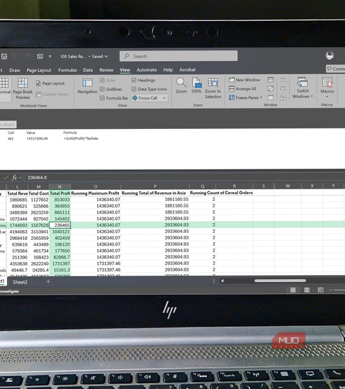Click the formula bar showing 236464.8

tap(184, 178)
